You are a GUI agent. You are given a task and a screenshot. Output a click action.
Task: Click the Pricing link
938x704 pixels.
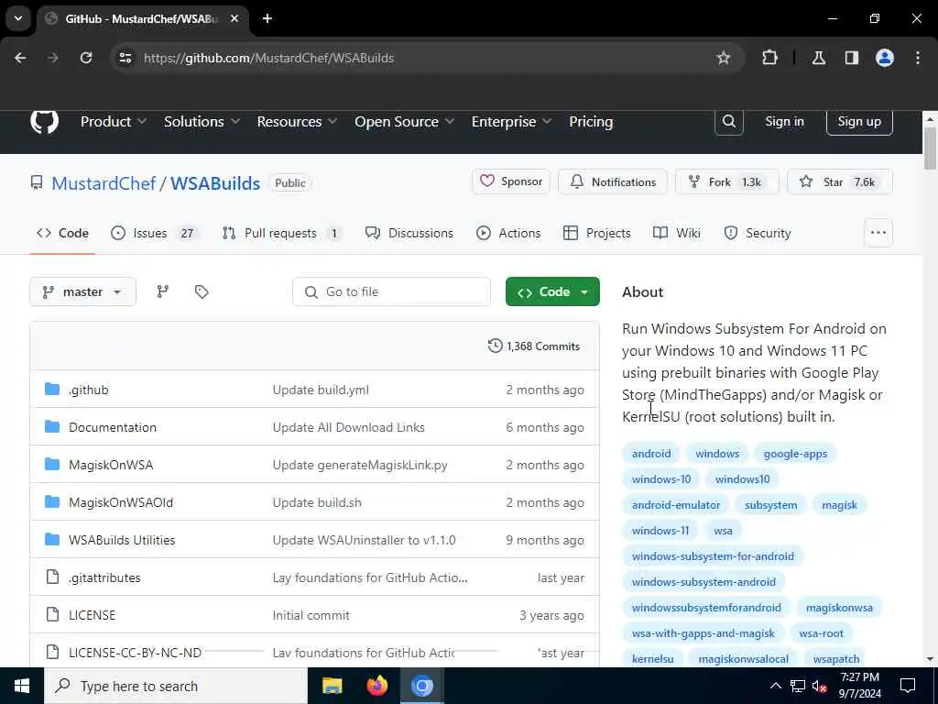pos(591,122)
